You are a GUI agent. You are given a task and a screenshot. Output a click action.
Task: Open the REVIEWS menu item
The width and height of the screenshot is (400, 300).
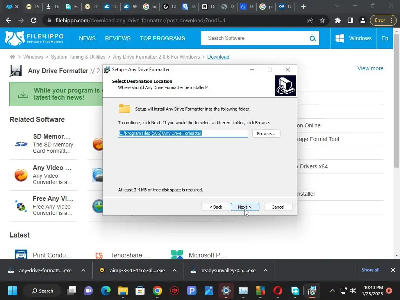point(118,38)
